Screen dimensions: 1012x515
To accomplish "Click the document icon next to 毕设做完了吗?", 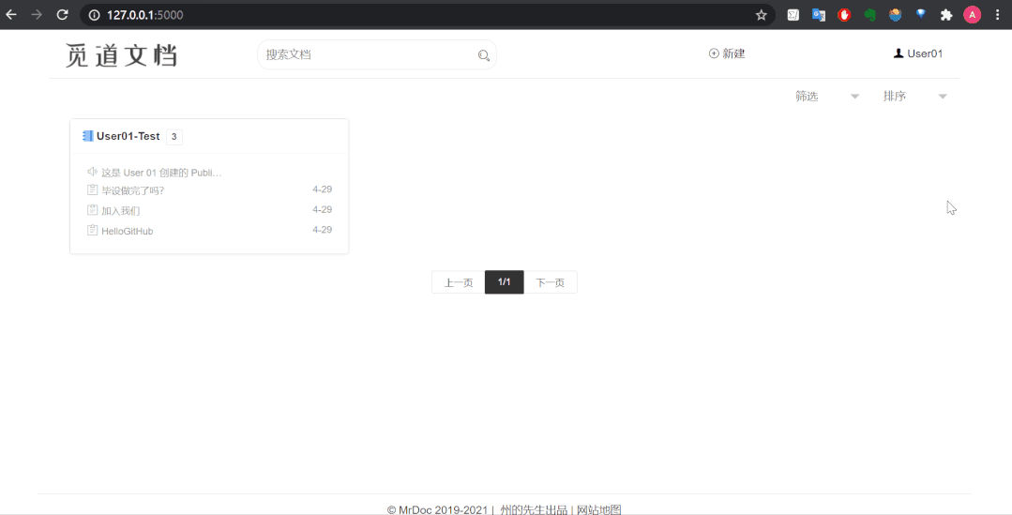I will point(92,190).
